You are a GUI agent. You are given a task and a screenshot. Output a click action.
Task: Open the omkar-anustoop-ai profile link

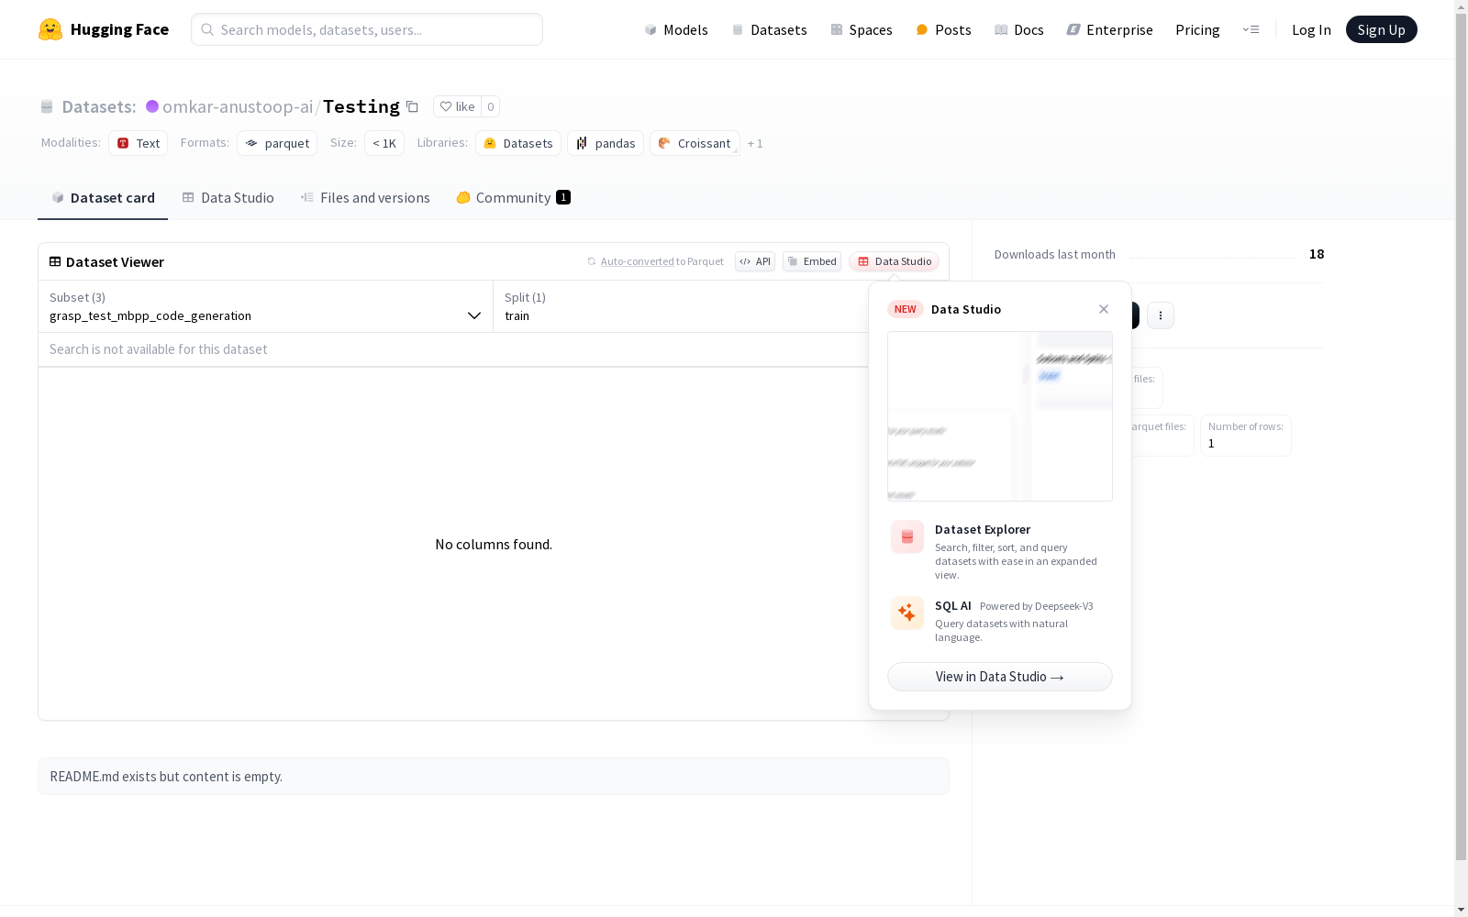238,106
